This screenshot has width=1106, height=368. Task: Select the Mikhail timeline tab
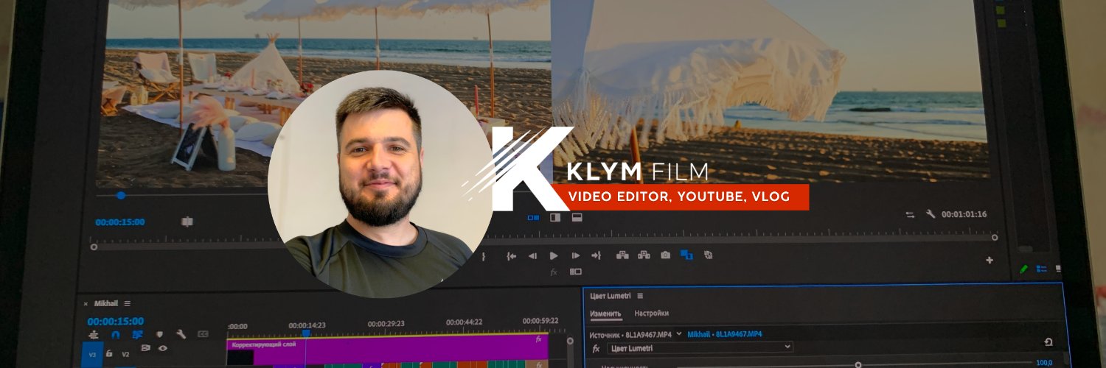pos(106,303)
